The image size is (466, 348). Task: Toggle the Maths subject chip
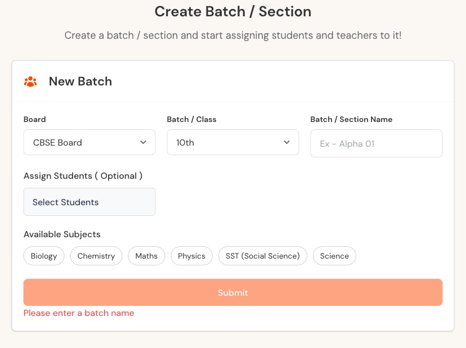point(146,256)
